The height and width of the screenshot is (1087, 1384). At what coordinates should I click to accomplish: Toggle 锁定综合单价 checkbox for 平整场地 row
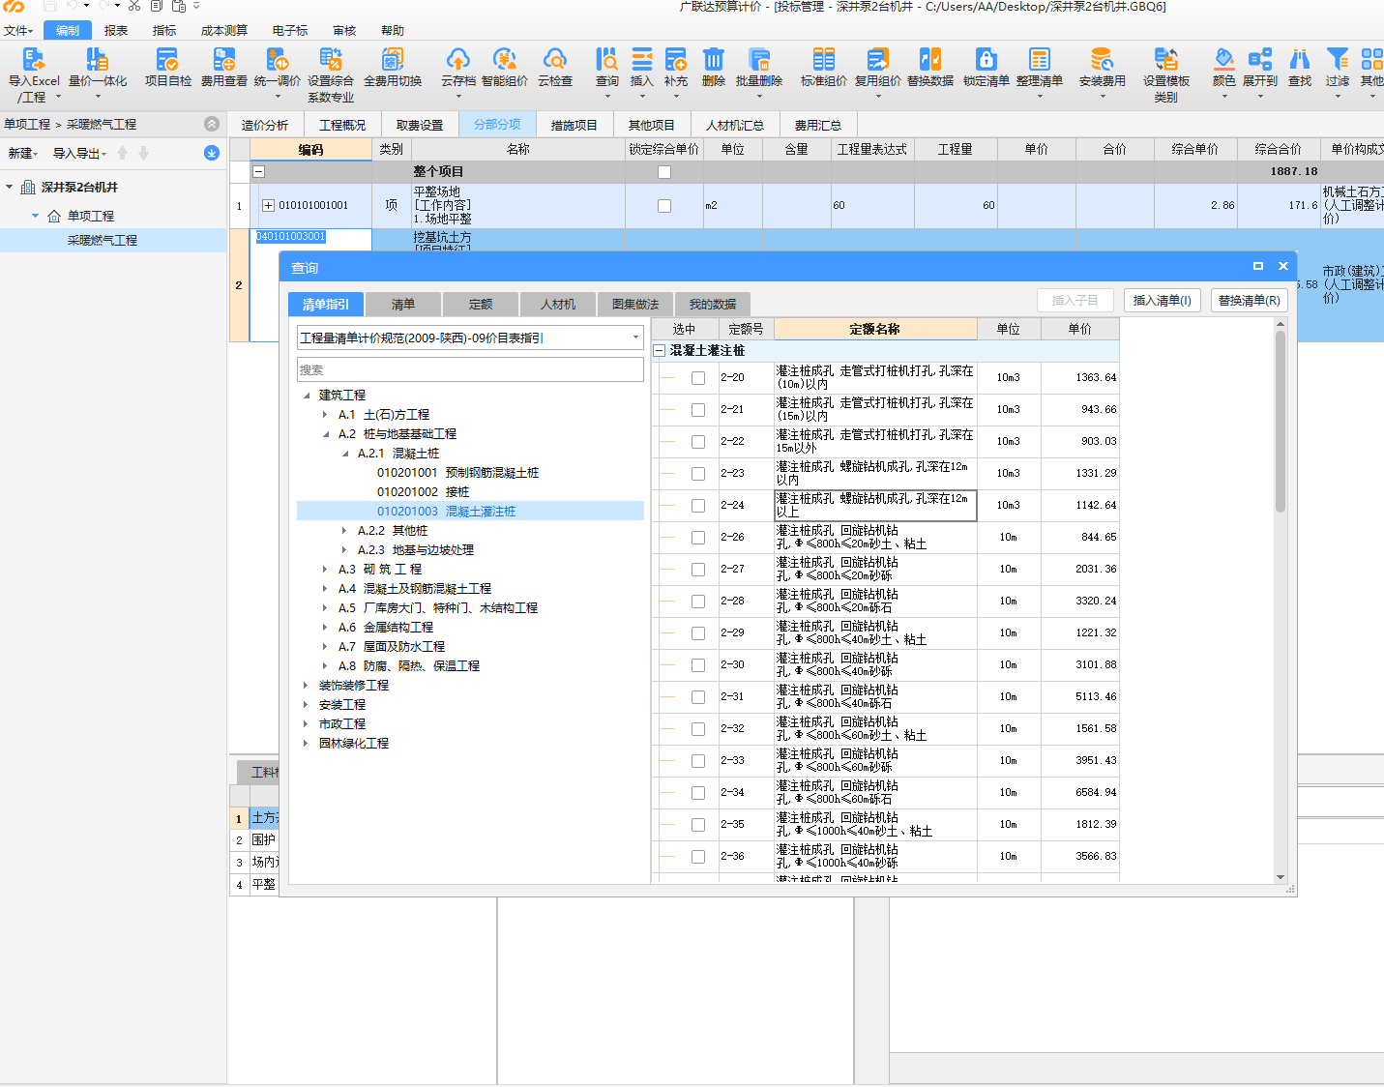(664, 206)
